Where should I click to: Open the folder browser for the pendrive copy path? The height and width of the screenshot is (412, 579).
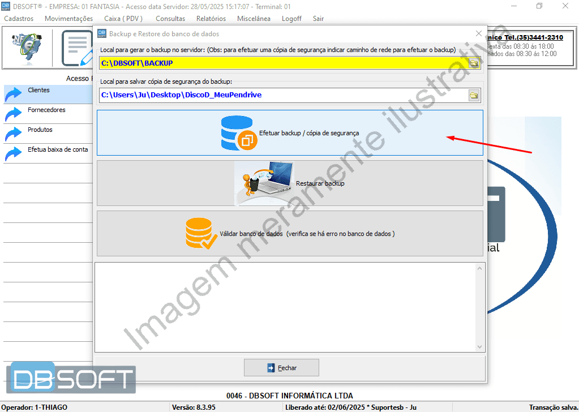474,95
